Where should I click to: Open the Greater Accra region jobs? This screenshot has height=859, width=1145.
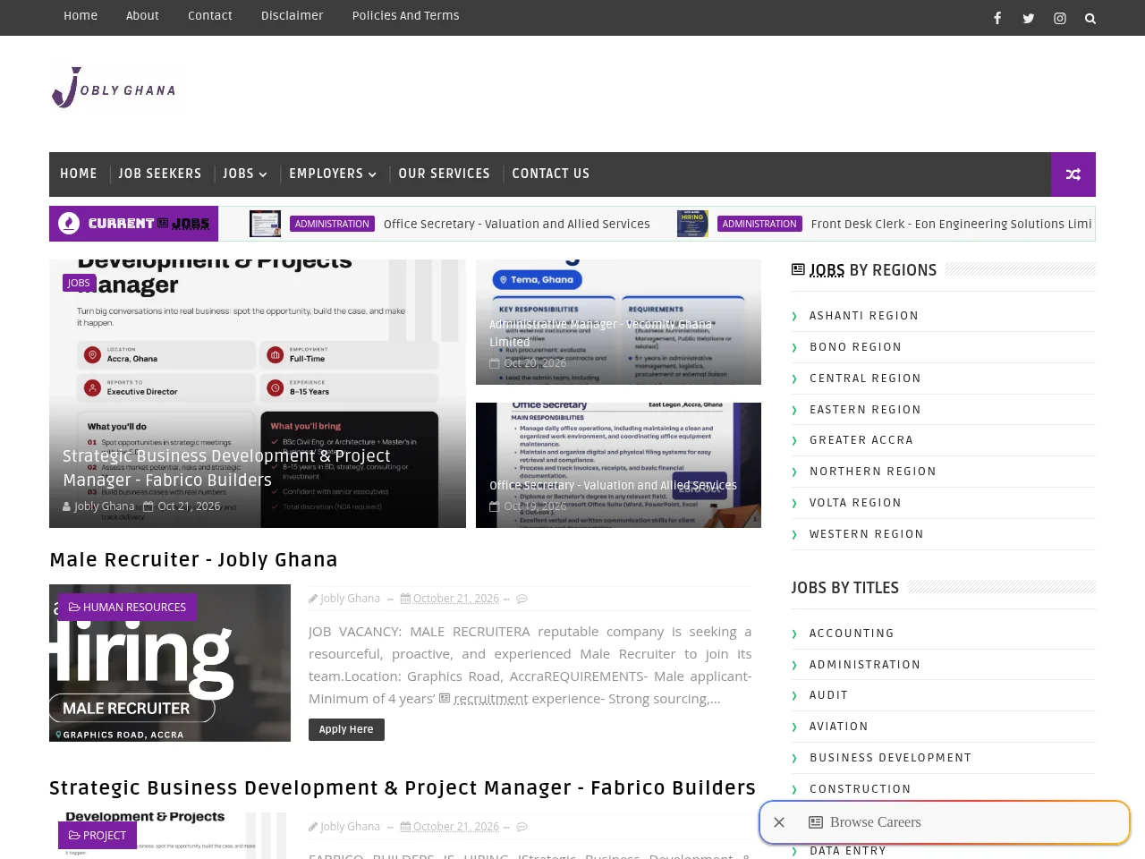(861, 440)
